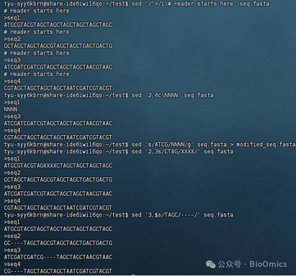The width and height of the screenshot is (296, 276).
Task: Click the '# Header starts here' line above >seq2
Action: point(37,32)
